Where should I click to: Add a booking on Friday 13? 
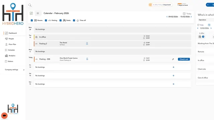(174, 67)
